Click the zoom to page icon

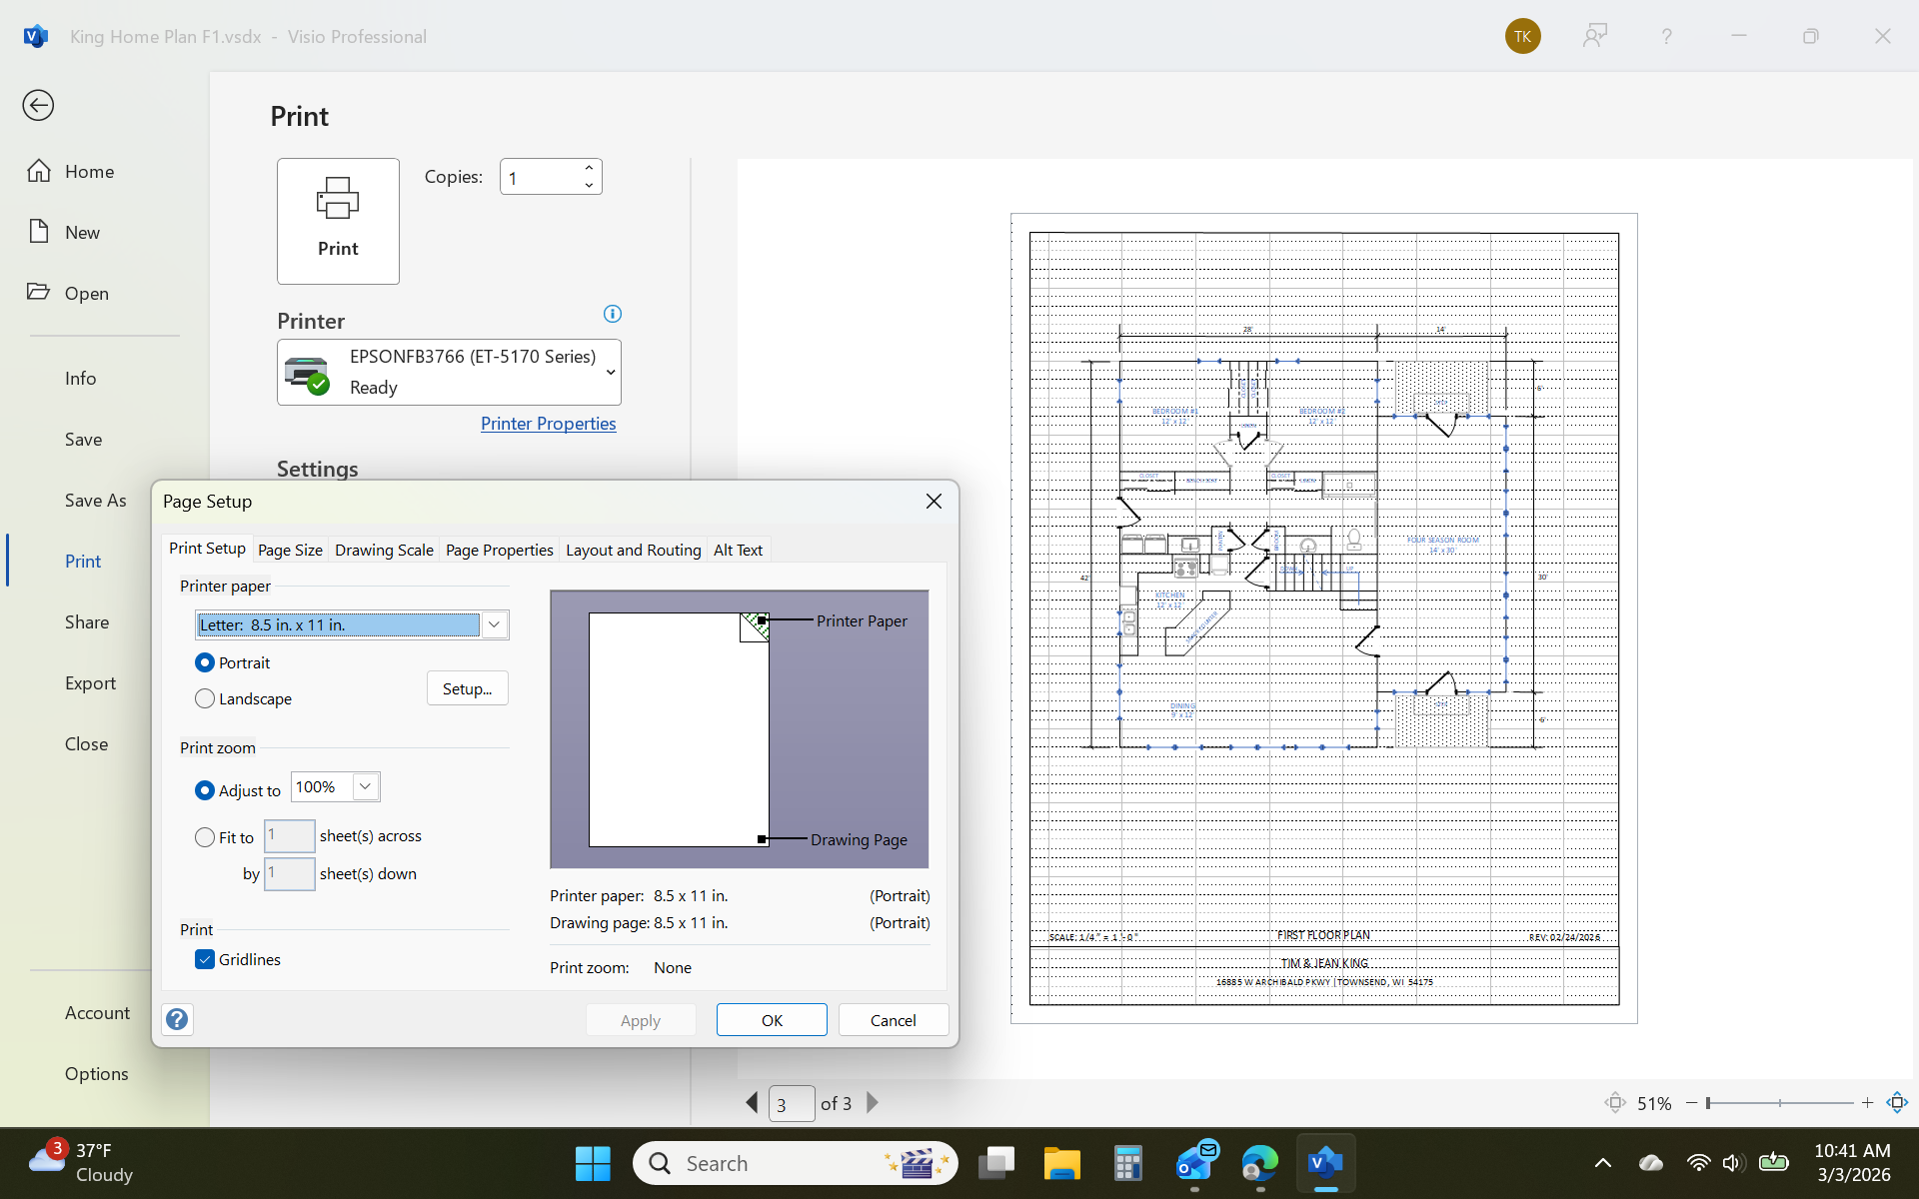tap(1897, 1102)
